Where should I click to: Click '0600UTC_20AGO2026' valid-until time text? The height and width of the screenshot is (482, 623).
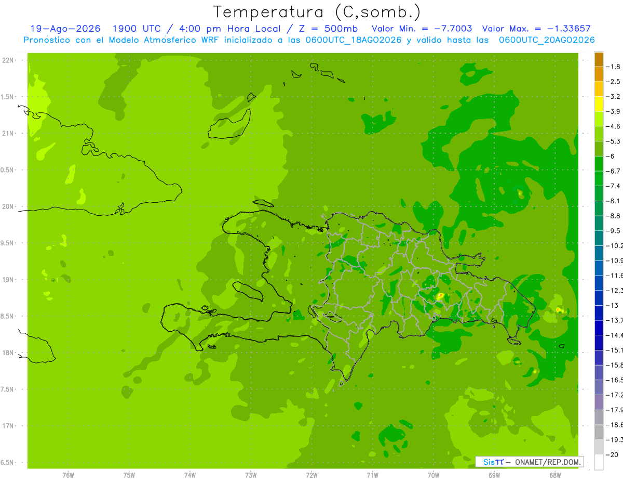click(x=547, y=40)
